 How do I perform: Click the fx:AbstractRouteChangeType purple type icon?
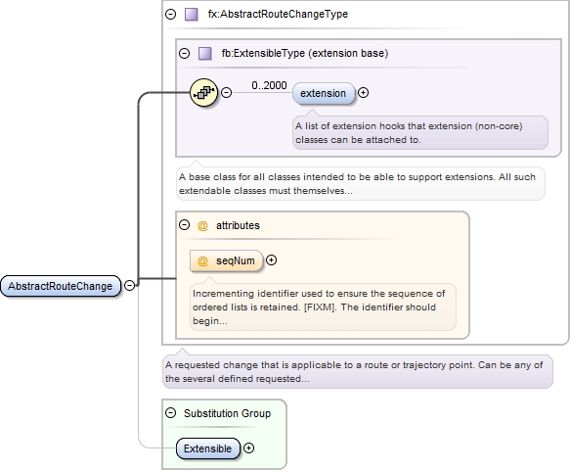point(192,15)
